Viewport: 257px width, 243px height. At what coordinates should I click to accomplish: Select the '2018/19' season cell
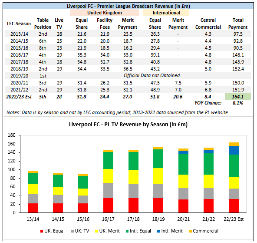[20, 69]
